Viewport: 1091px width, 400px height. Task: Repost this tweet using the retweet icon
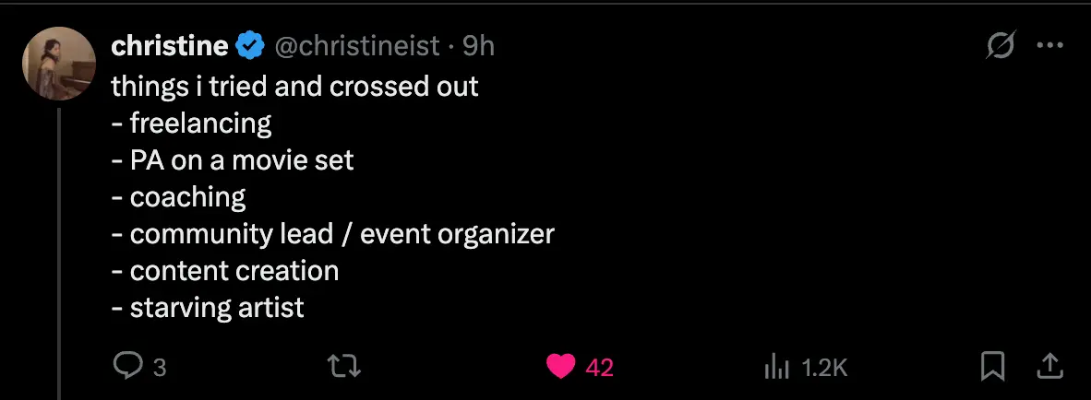[344, 367]
